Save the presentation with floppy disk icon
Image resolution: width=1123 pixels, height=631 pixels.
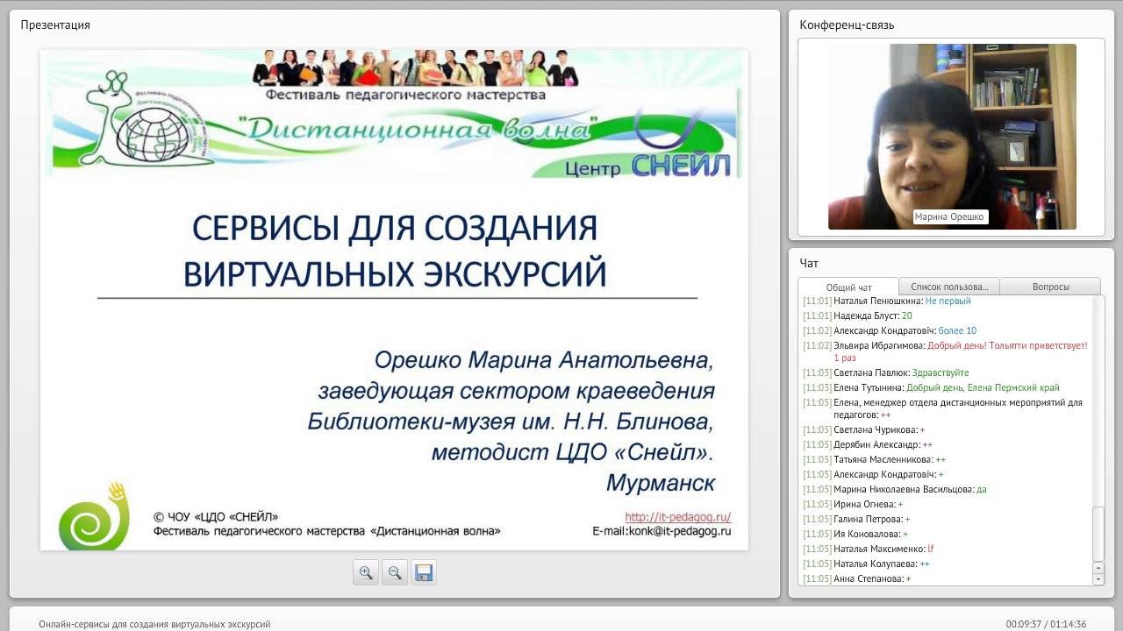click(424, 572)
